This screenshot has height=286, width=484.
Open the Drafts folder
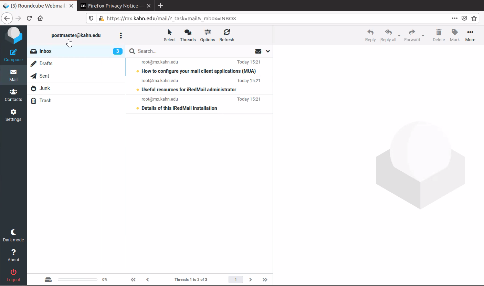click(76, 64)
